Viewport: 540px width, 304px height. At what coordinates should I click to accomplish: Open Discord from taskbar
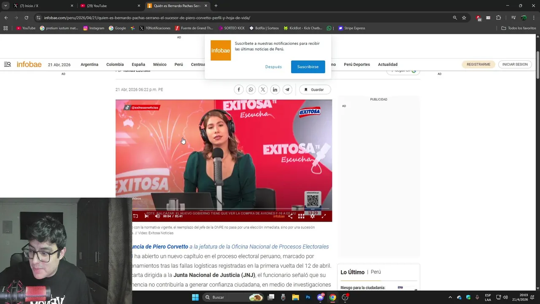[320, 297]
